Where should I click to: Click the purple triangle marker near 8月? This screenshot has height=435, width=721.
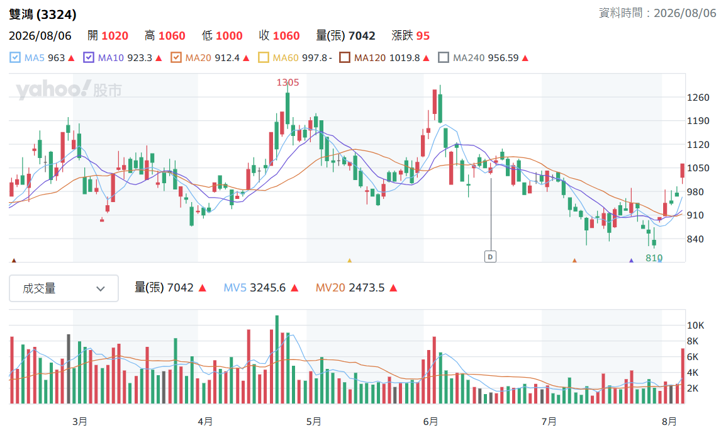pos(631,261)
